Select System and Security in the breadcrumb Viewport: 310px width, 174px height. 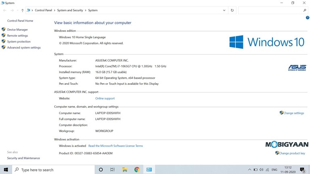tap(70, 10)
